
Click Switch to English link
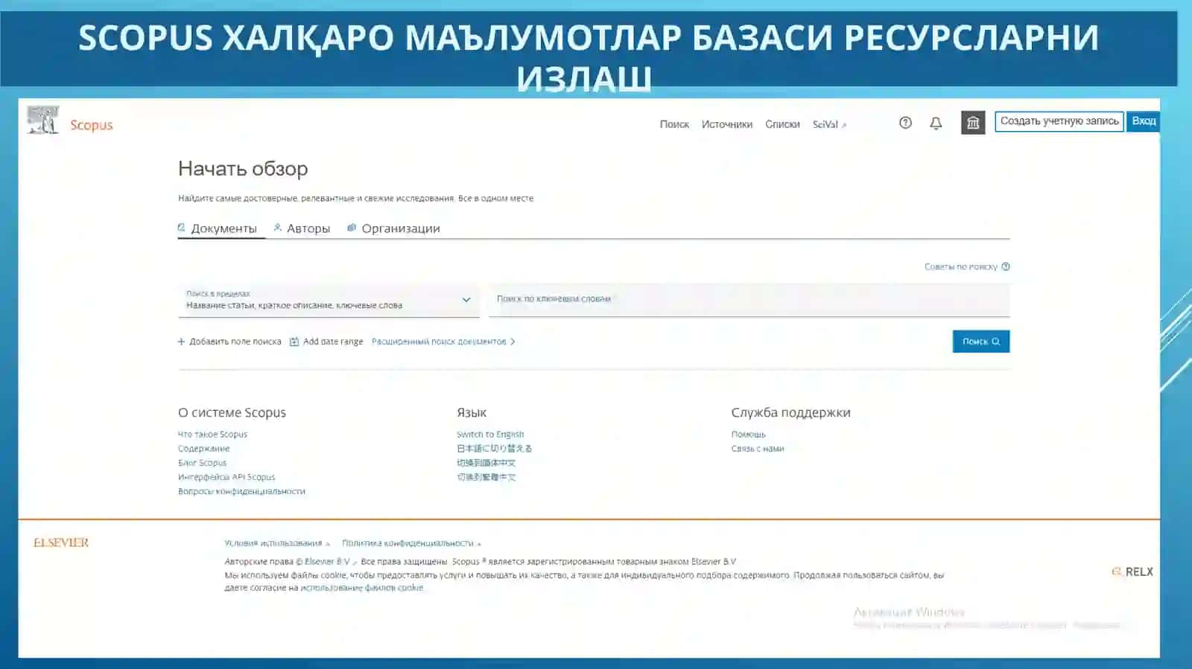click(490, 435)
